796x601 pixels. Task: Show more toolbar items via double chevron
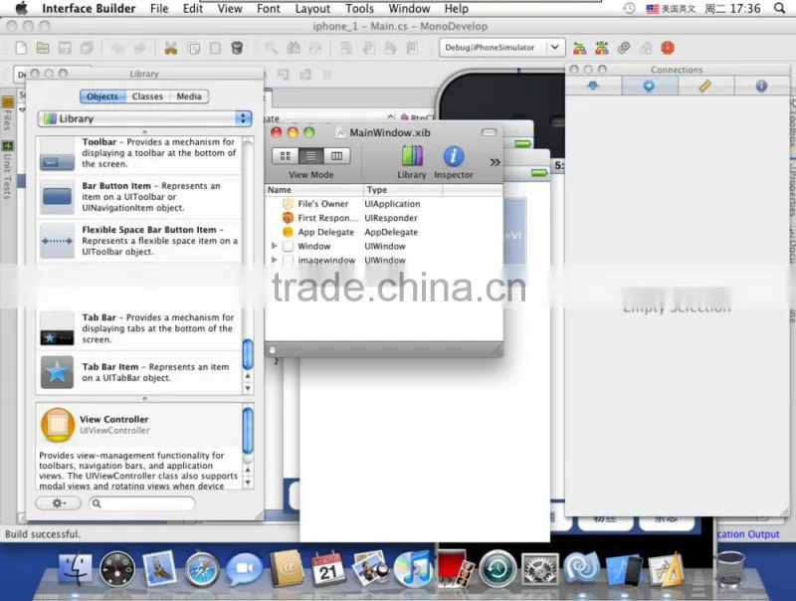[x=495, y=162]
